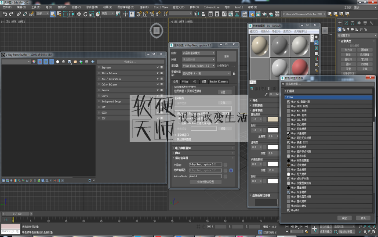Click Bind to Space Warp icon
The width and height of the screenshot is (378, 237).
31,14
